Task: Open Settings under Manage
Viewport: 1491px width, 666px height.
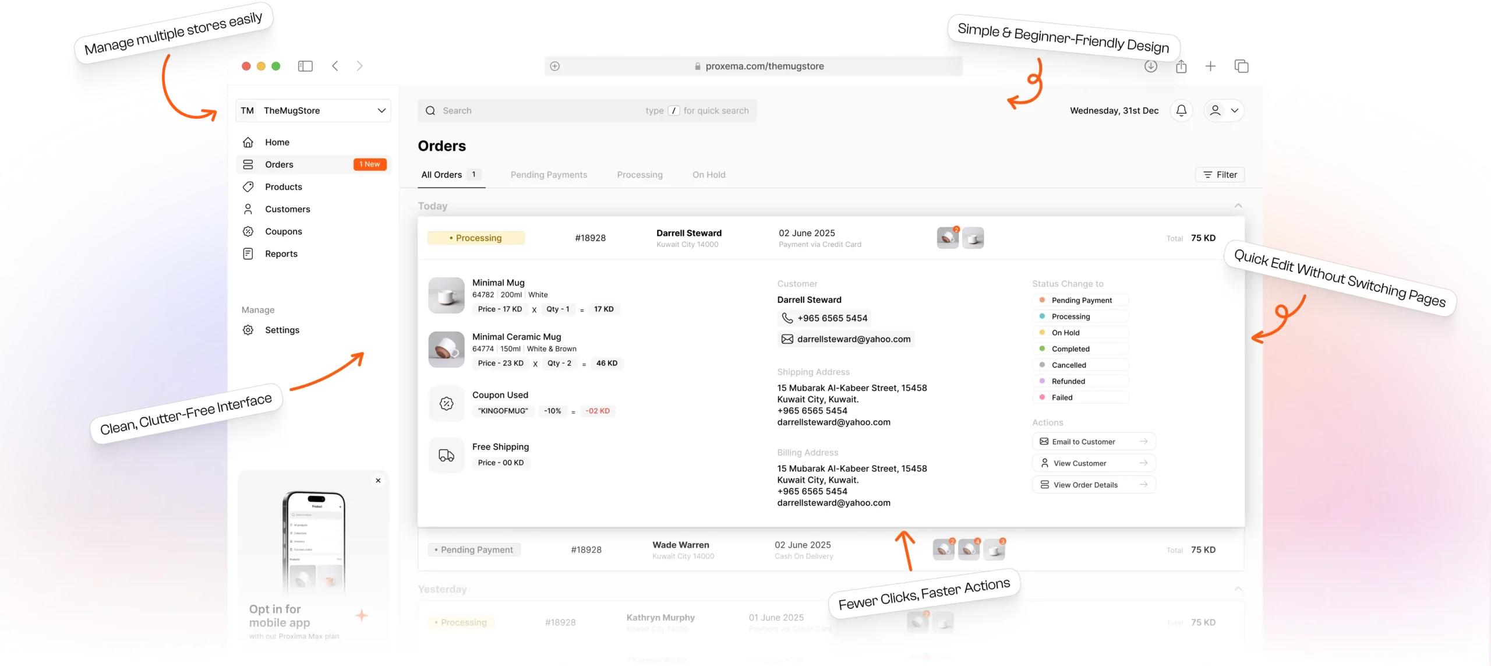Action: [x=313, y=330]
